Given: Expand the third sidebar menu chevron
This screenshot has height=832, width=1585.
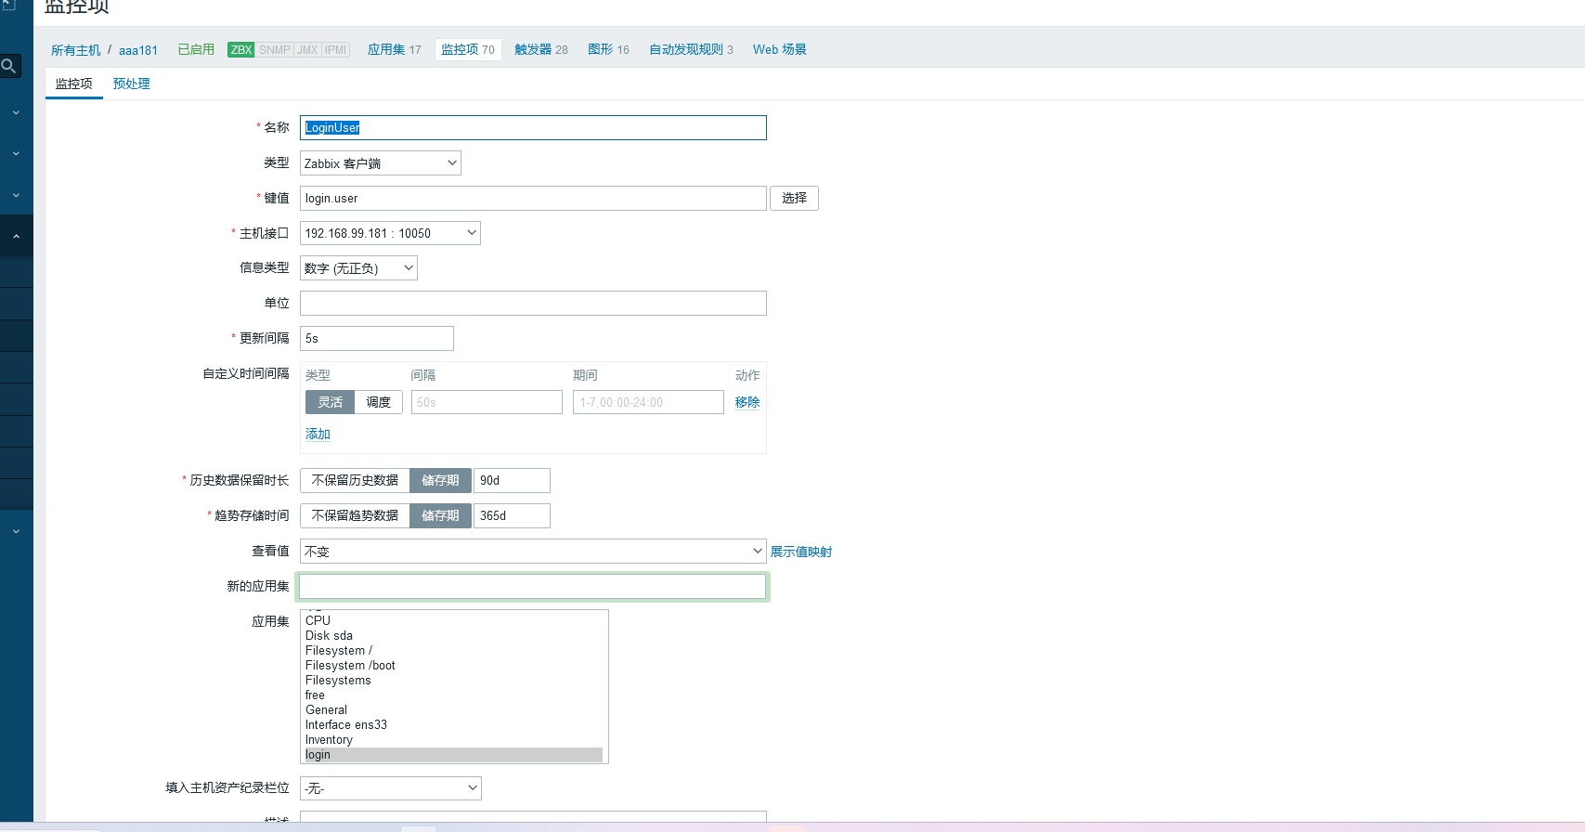Looking at the screenshot, I should coord(16,195).
